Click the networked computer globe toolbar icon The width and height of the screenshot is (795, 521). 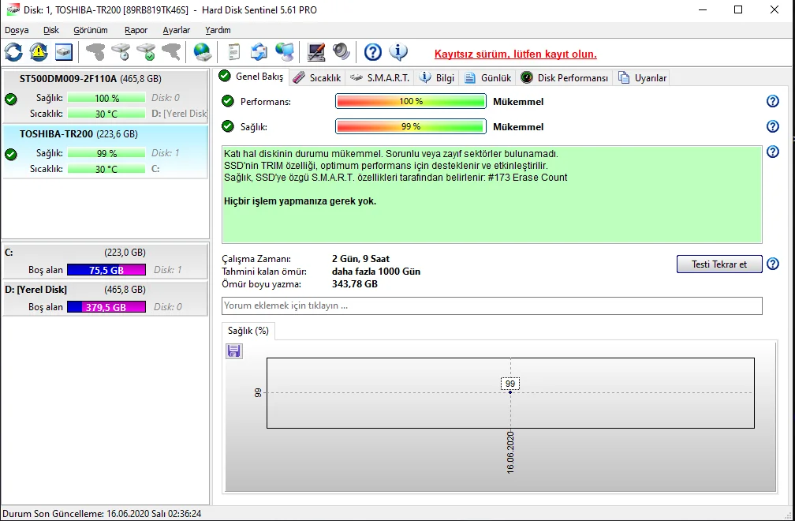click(285, 52)
